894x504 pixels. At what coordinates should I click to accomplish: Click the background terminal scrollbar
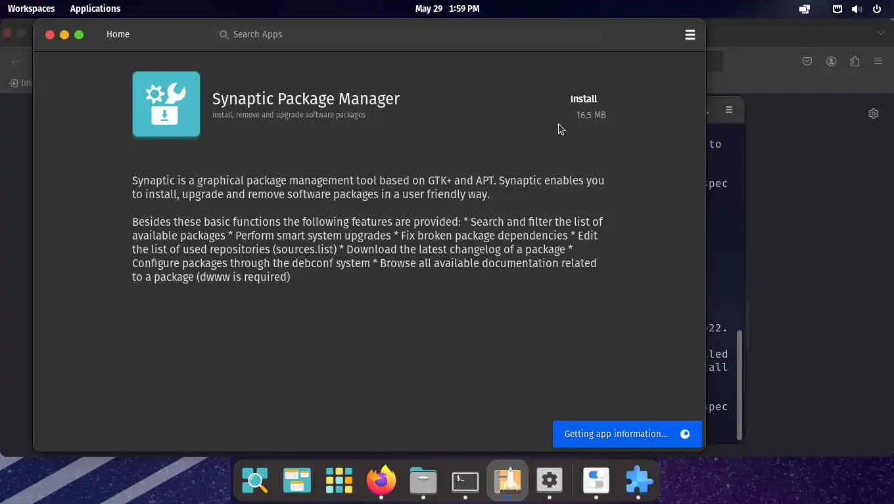(x=740, y=384)
